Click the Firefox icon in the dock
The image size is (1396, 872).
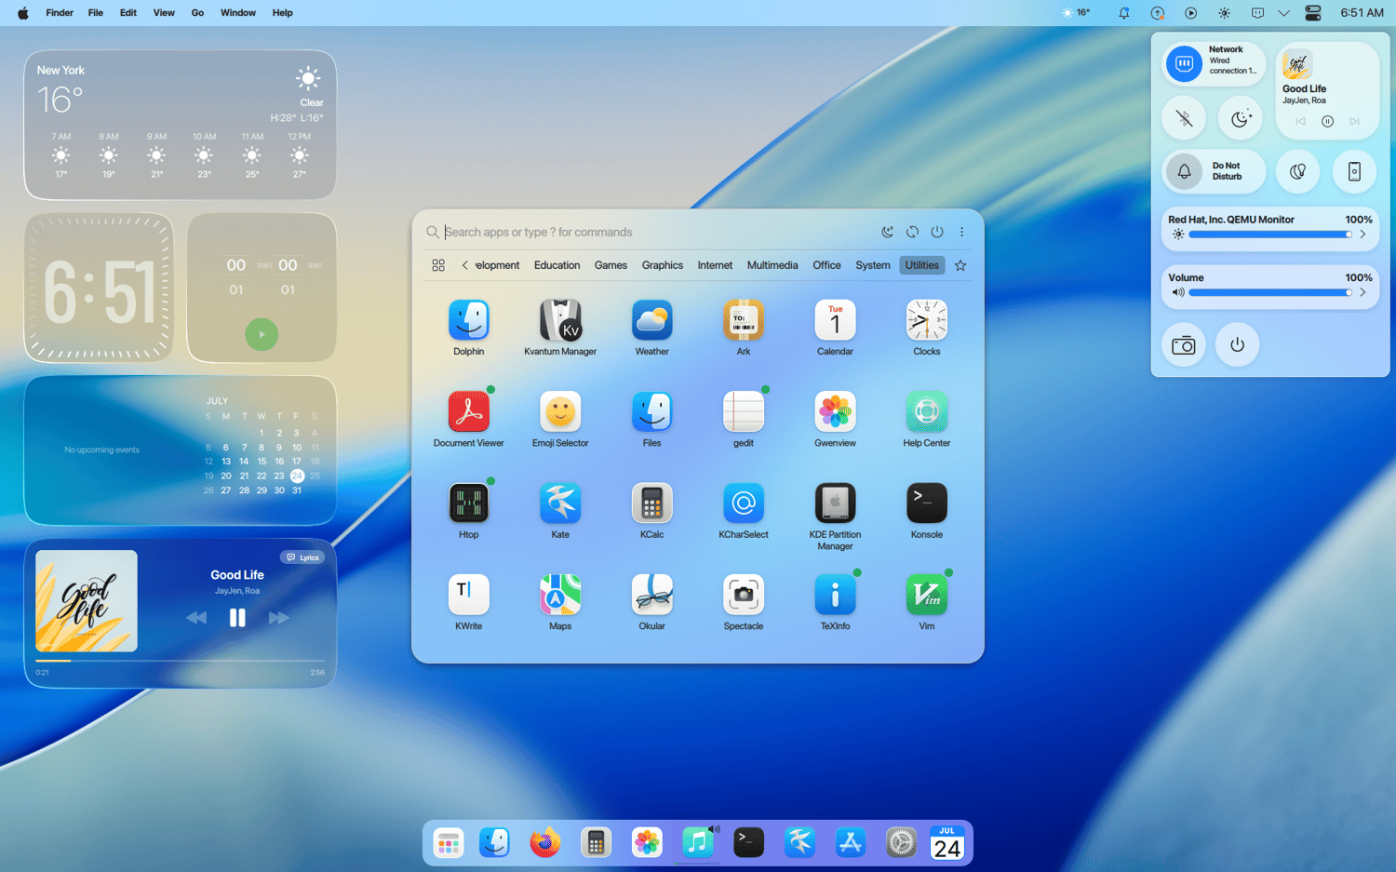click(545, 843)
